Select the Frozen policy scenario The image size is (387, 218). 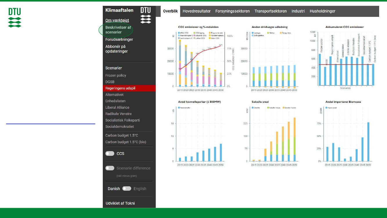point(116,75)
